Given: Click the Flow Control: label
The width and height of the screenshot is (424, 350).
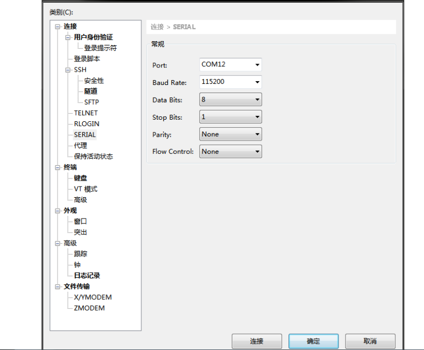Looking at the screenshot, I should click(173, 151).
